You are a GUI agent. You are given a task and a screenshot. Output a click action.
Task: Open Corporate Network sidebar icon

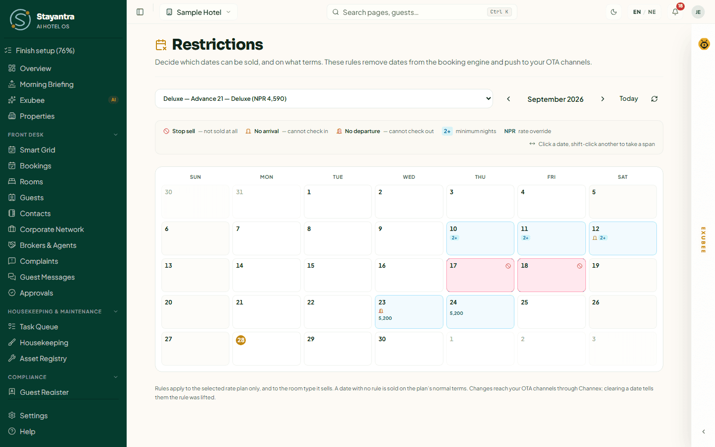coord(12,229)
